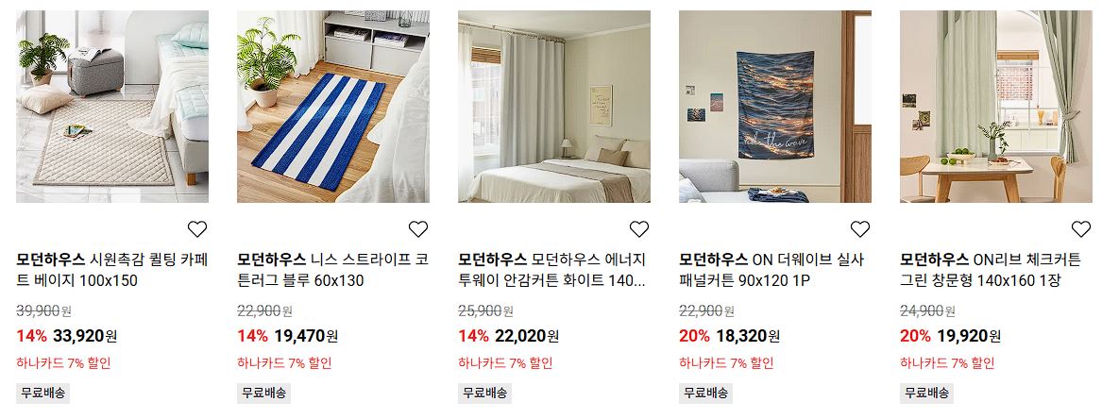Click the 33,920원 discounted price
This screenshot has height=419, width=1102.
tap(84, 336)
